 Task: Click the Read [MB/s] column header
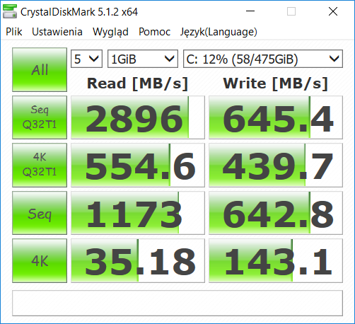click(137, 83)
